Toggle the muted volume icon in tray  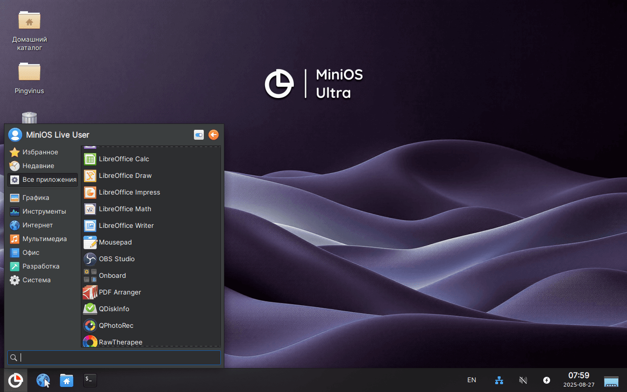pyautogui.click(x=523, y=380)
